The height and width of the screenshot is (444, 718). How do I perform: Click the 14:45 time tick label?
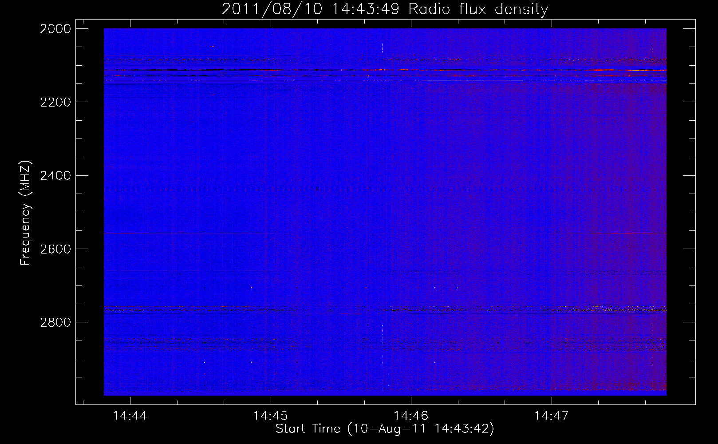(x=270, y=416)
